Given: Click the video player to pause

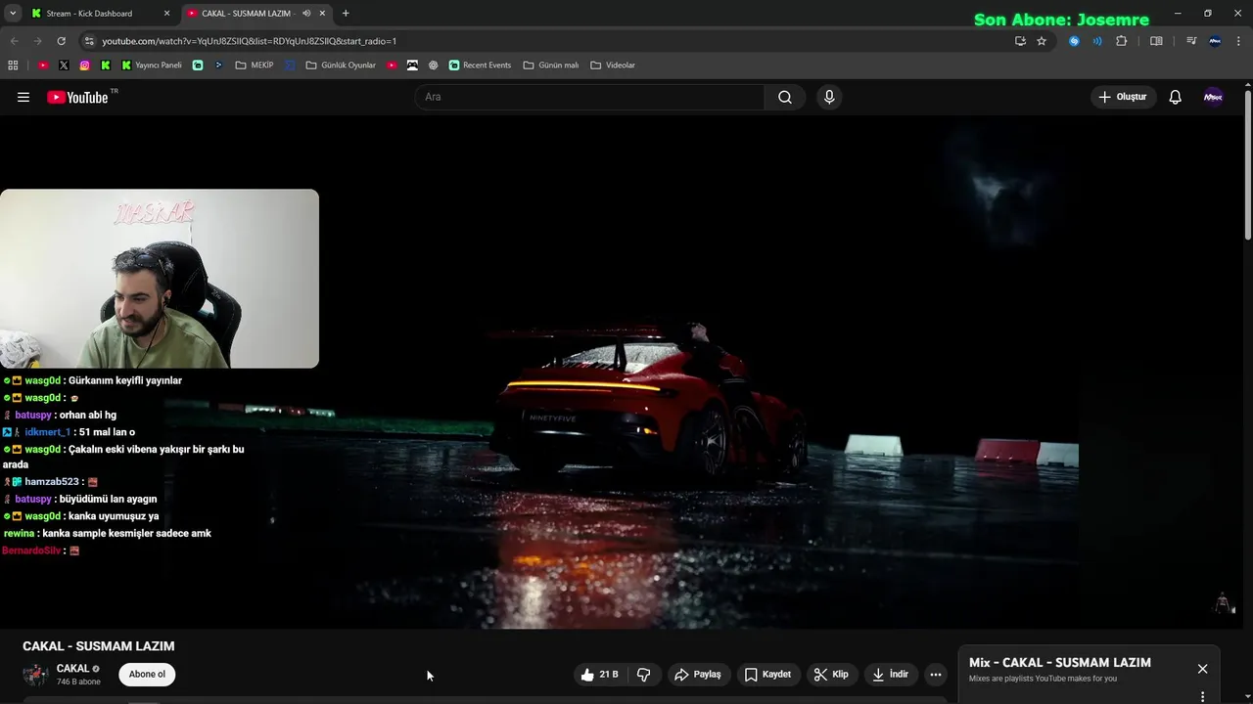Looking at the screenshot, I should 622,372.
